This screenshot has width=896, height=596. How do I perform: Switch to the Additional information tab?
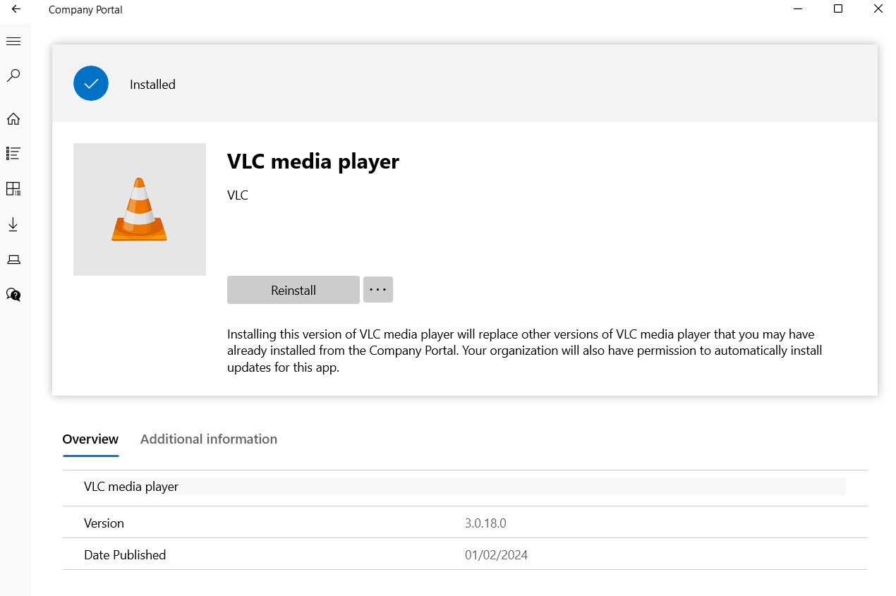coord(209,439)
